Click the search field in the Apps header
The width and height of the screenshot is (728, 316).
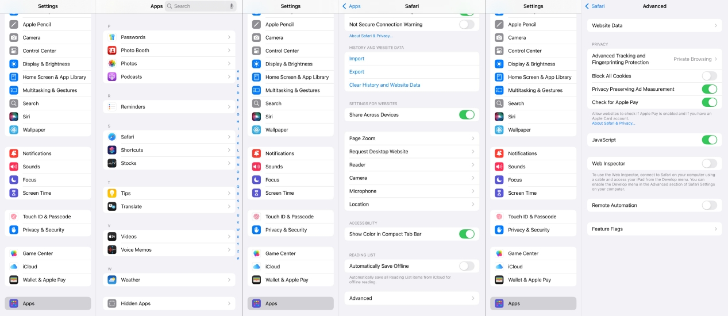(x=198, y=6)
